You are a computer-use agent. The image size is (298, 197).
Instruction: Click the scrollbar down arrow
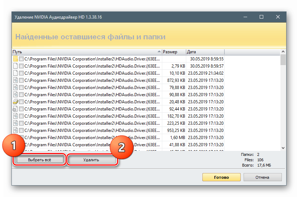click(x=283, y=148)
